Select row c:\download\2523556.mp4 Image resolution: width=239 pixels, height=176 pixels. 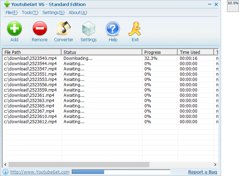[110, 85]
